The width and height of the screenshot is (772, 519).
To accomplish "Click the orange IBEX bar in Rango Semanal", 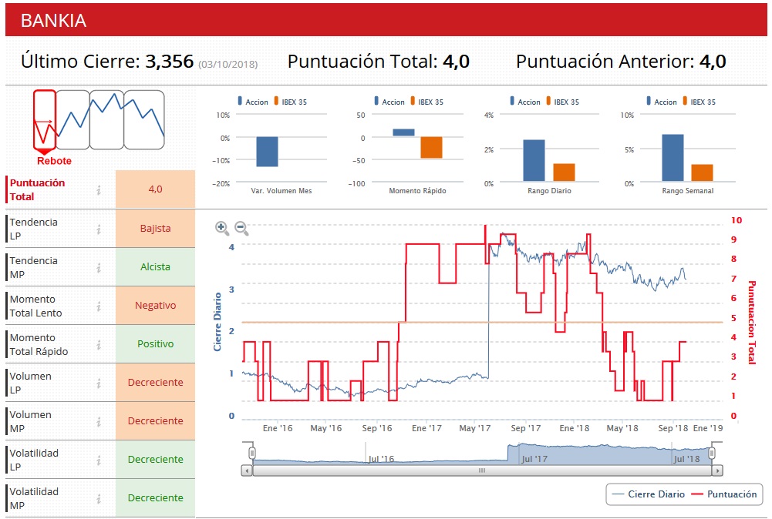I will [702, 173].
